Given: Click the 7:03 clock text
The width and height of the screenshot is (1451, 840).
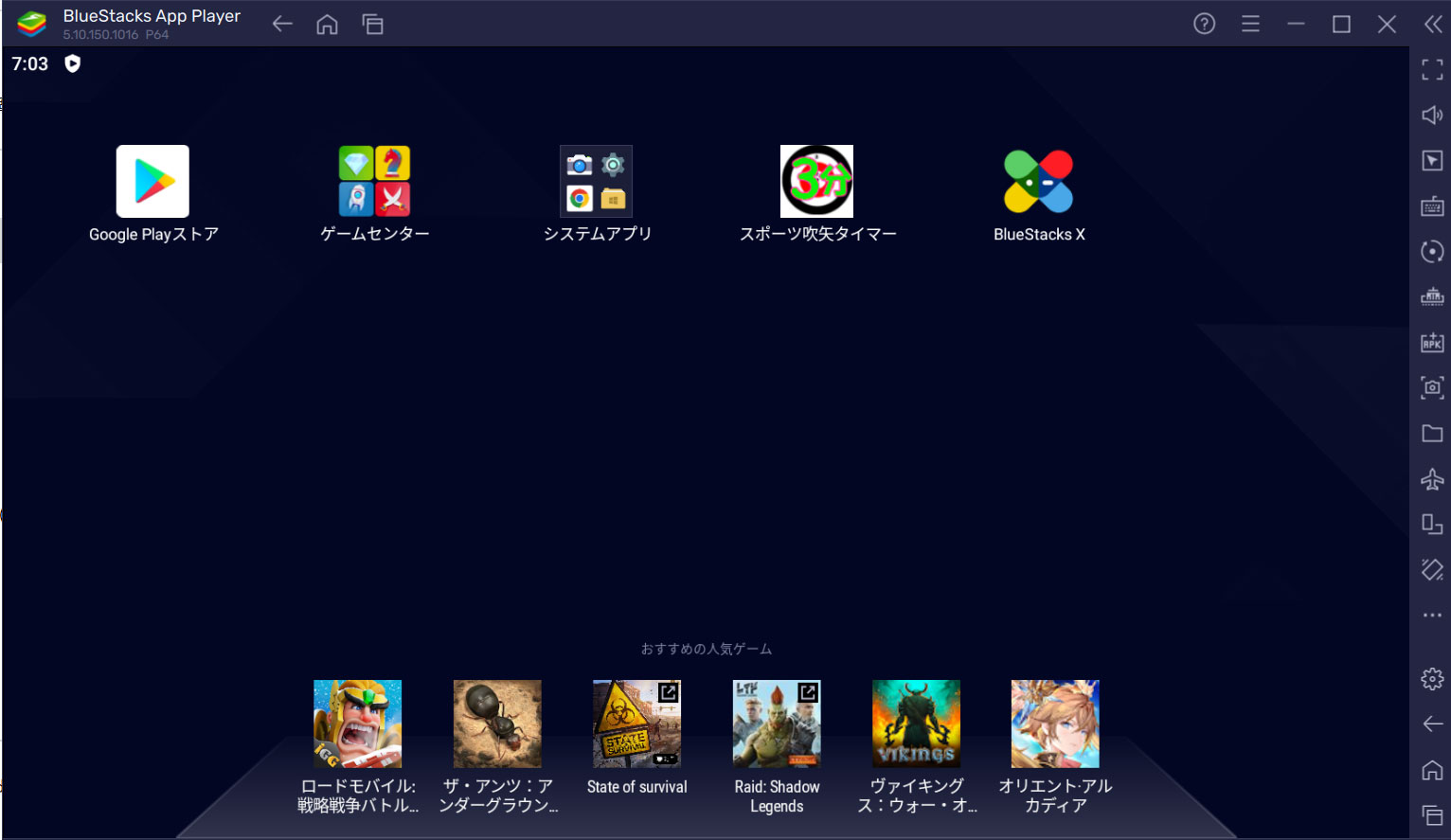Looking at the screenshot, I should pyautogui.click(x=29, y=63).
